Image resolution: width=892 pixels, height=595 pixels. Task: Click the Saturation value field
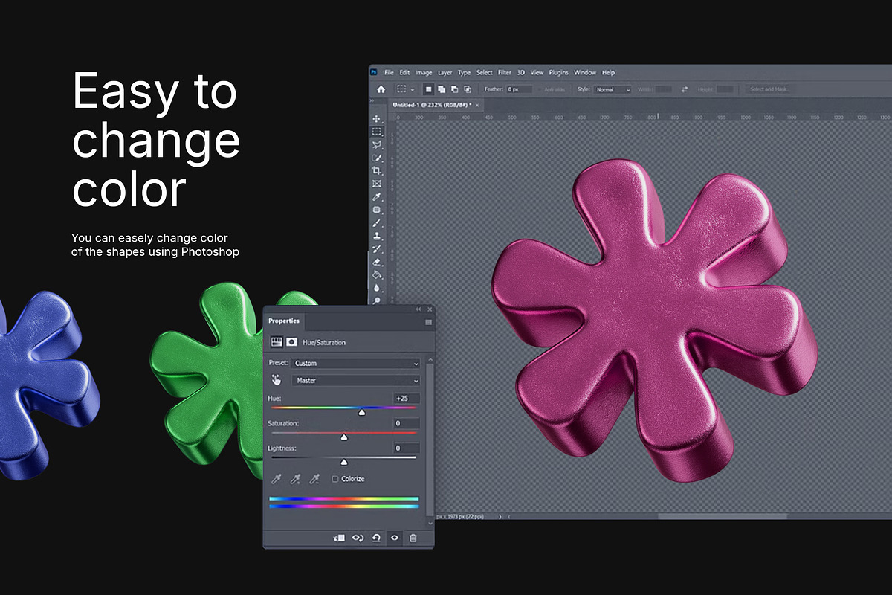407,423
